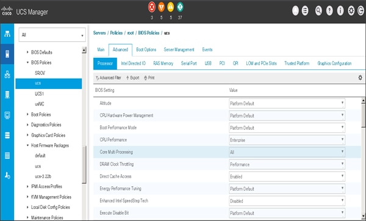Open the Admin sidebar icon
Image resolution: width=366 pixels, height=221 pixels.
point(7,176)
